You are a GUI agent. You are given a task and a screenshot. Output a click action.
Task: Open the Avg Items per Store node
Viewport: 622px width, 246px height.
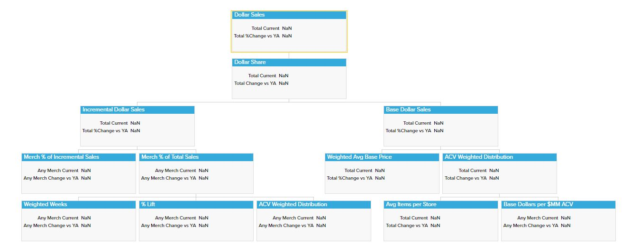tap(440, 205)
